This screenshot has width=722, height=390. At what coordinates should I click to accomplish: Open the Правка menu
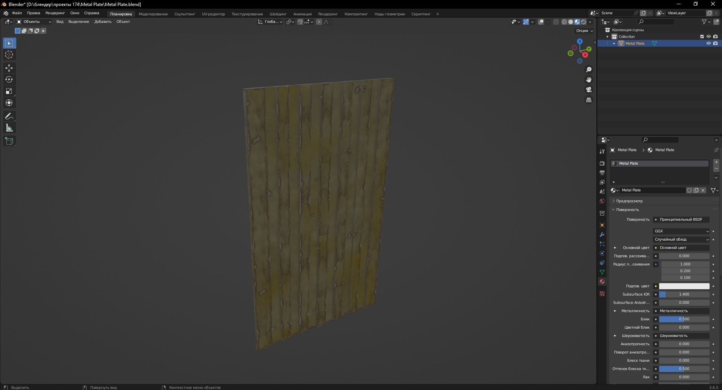[x=33, y=13]
